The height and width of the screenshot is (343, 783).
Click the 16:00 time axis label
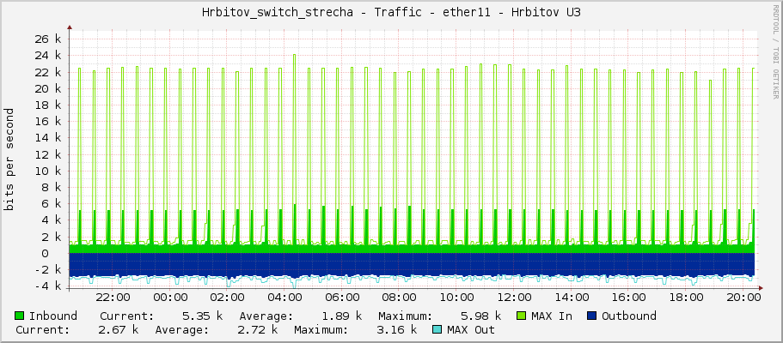pos(629,298)
